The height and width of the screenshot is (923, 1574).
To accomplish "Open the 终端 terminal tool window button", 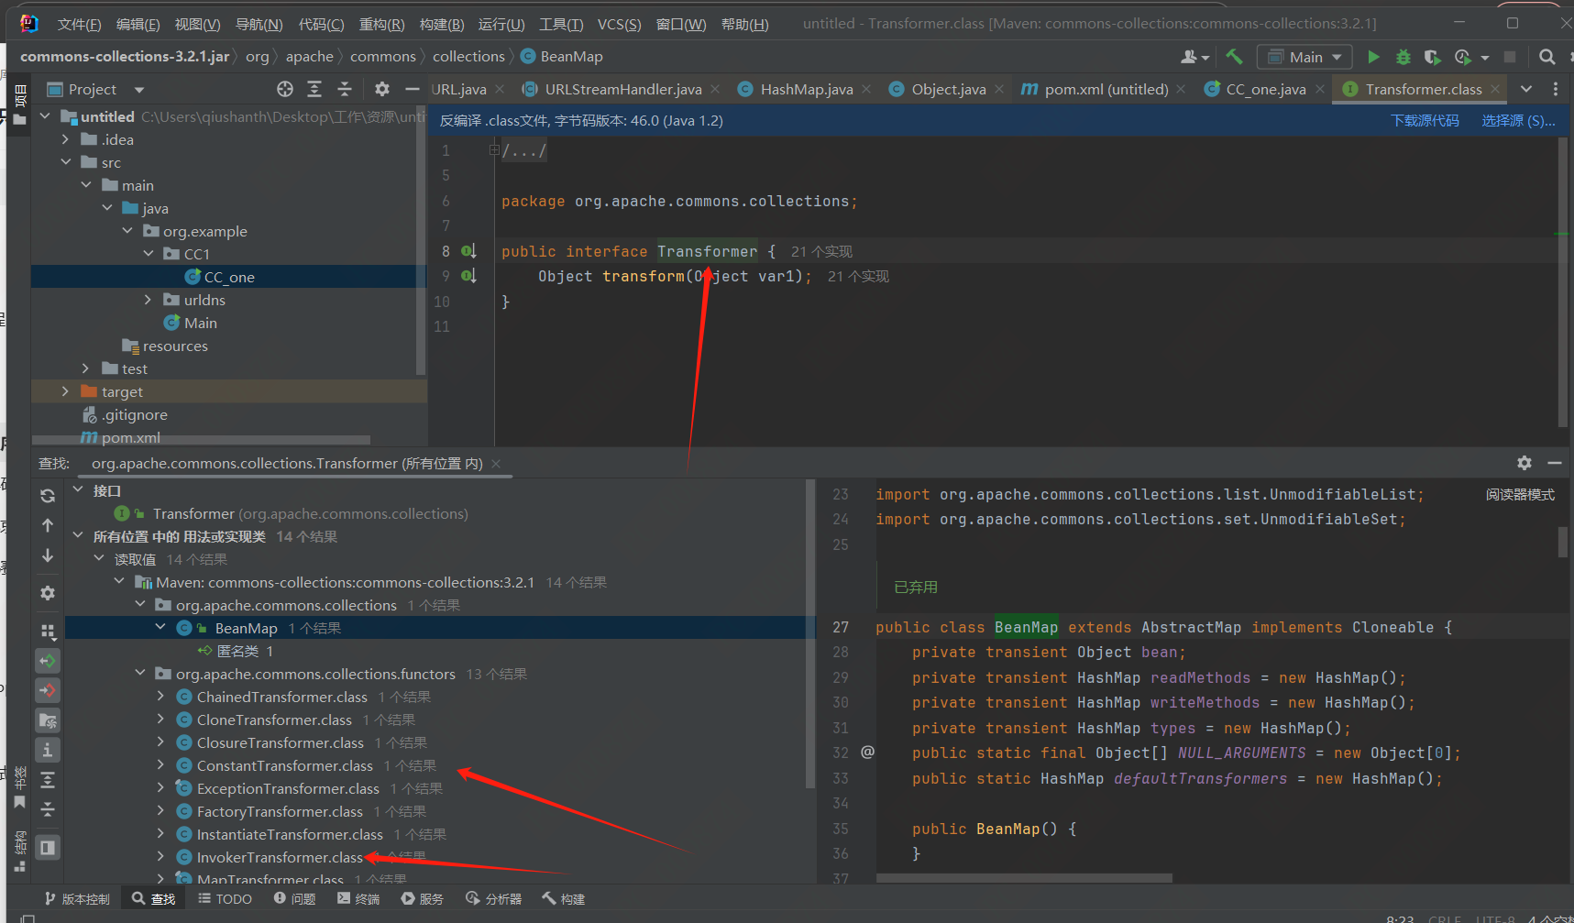I will [358, 898].
